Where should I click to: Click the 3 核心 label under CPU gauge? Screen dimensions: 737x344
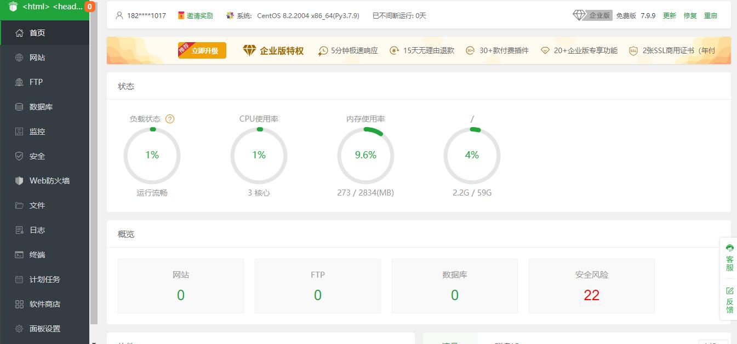(x=259, y=193)
